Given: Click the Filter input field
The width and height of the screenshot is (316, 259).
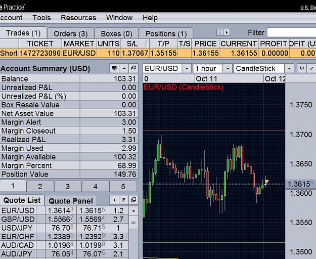Looking at the screenshot, I should point(291,32).
